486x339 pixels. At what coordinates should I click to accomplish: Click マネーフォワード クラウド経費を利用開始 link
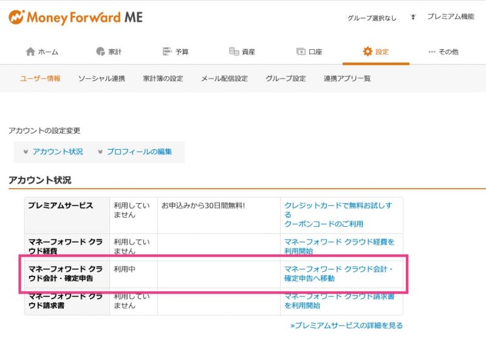click(340, 246)
